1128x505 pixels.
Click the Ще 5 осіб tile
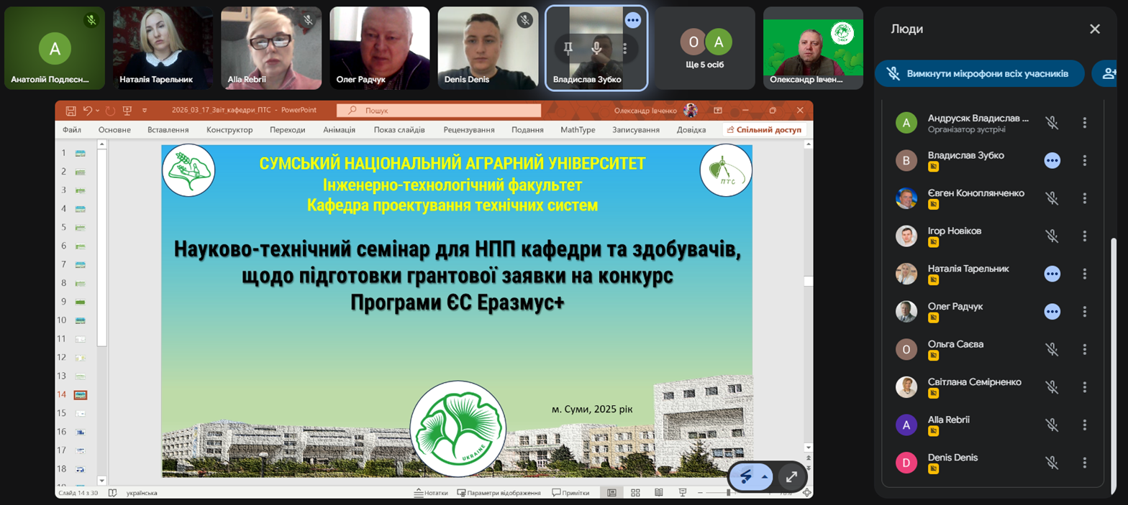point(704,48)
